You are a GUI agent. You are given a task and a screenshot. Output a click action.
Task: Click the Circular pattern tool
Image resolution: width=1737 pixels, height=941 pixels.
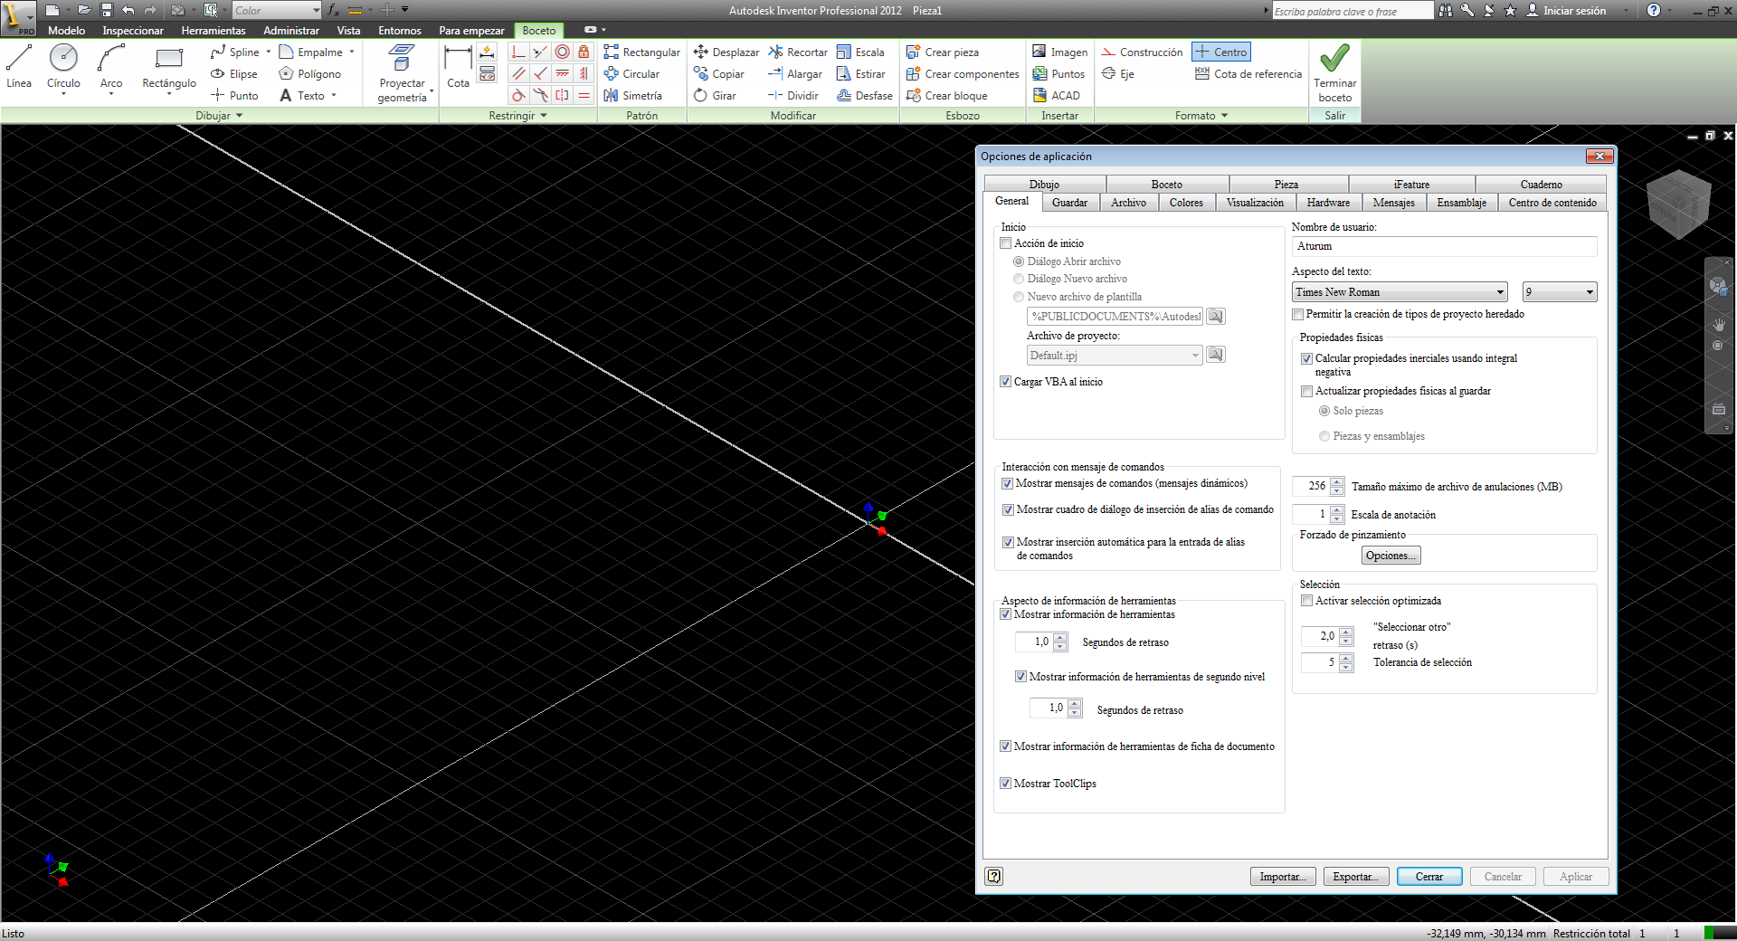click(x=631, y=74)
